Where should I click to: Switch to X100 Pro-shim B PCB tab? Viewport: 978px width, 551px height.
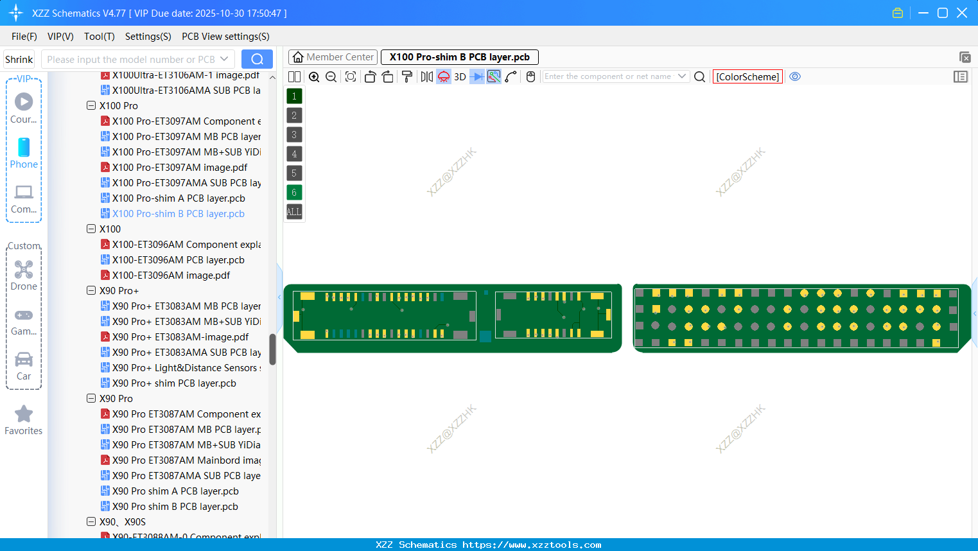pyautogui.click(x=459, y=57)
